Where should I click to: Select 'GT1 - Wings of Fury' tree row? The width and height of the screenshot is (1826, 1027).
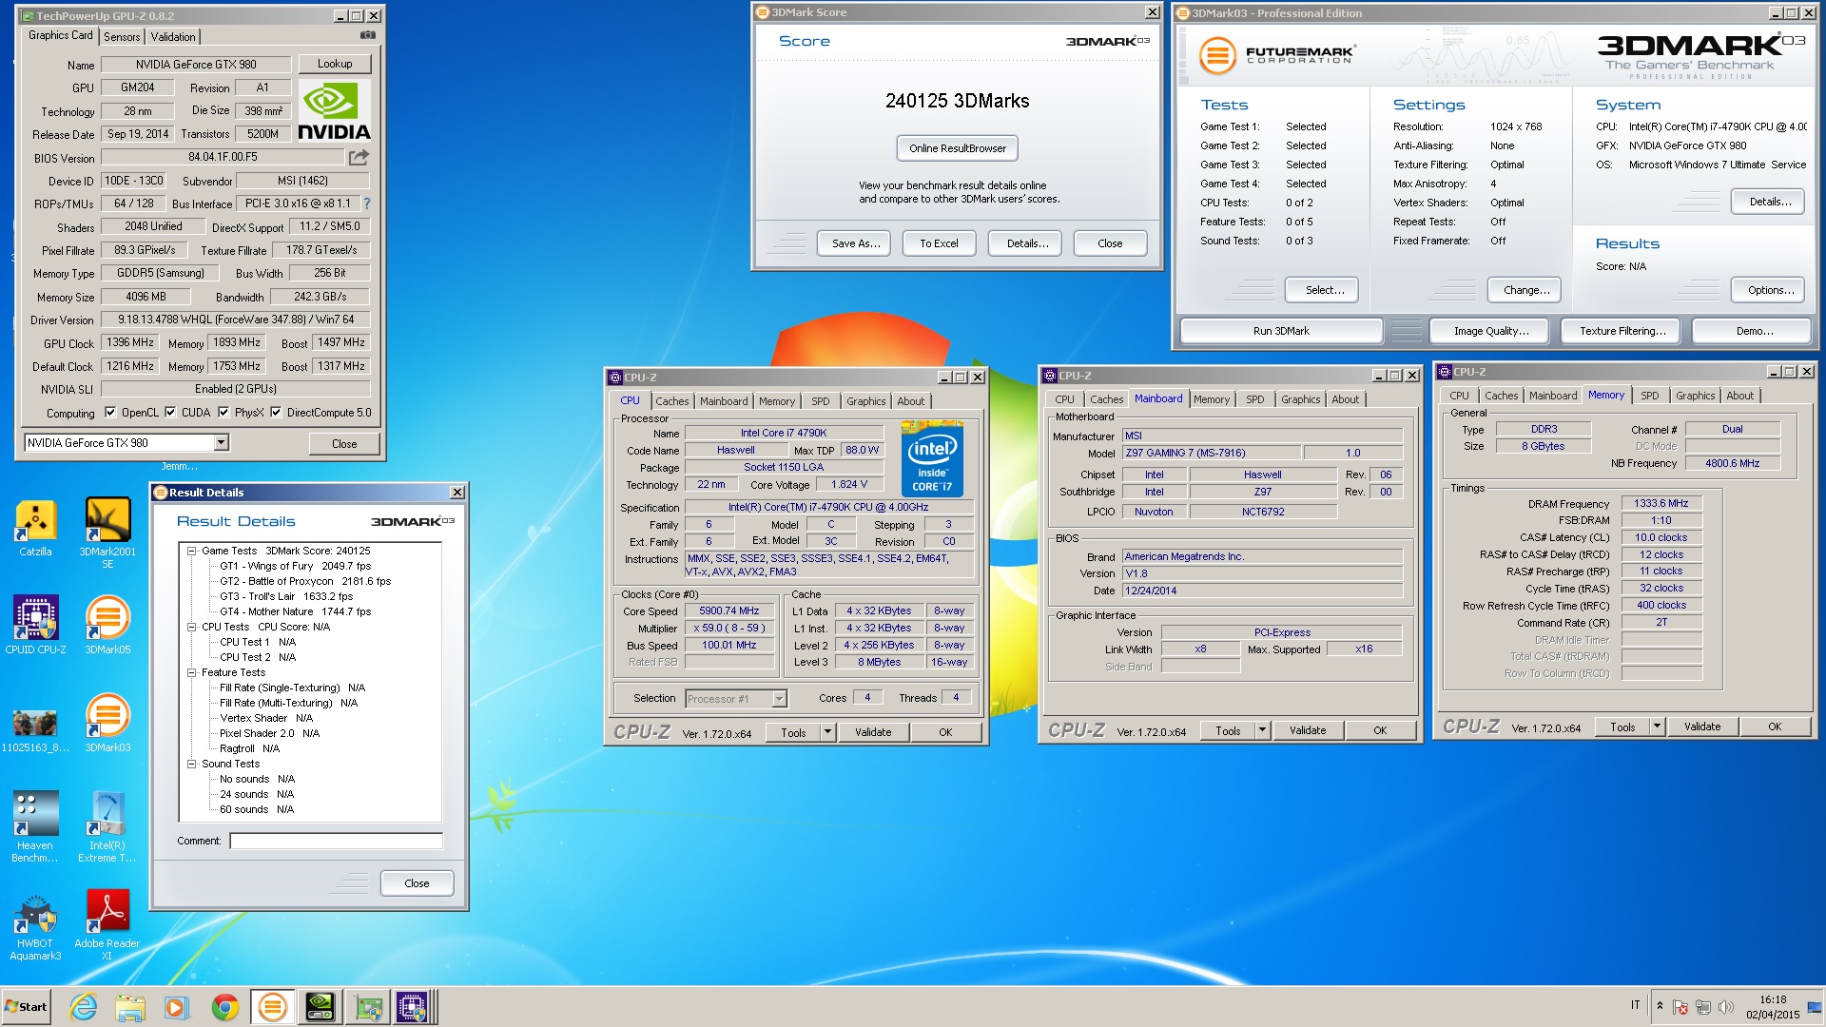[295, 566]
